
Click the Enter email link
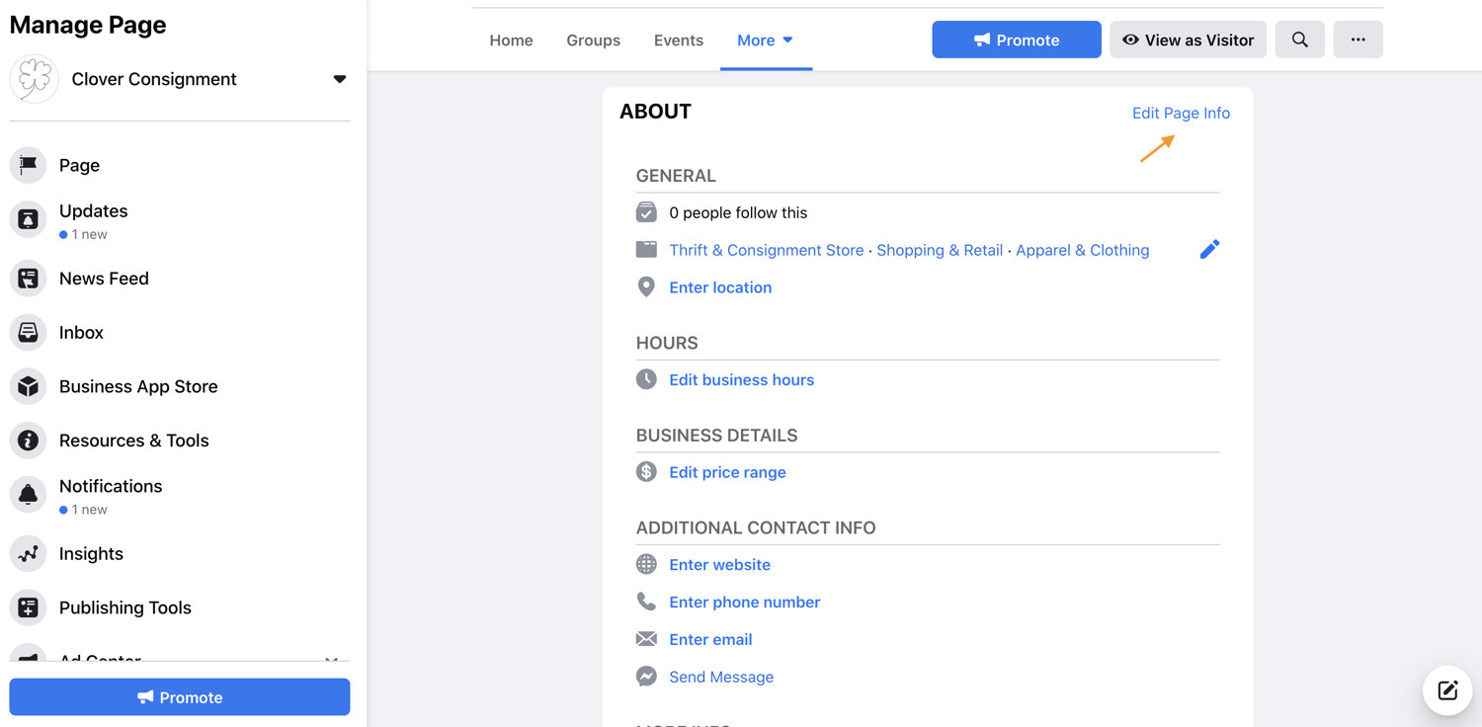[710, 639]
